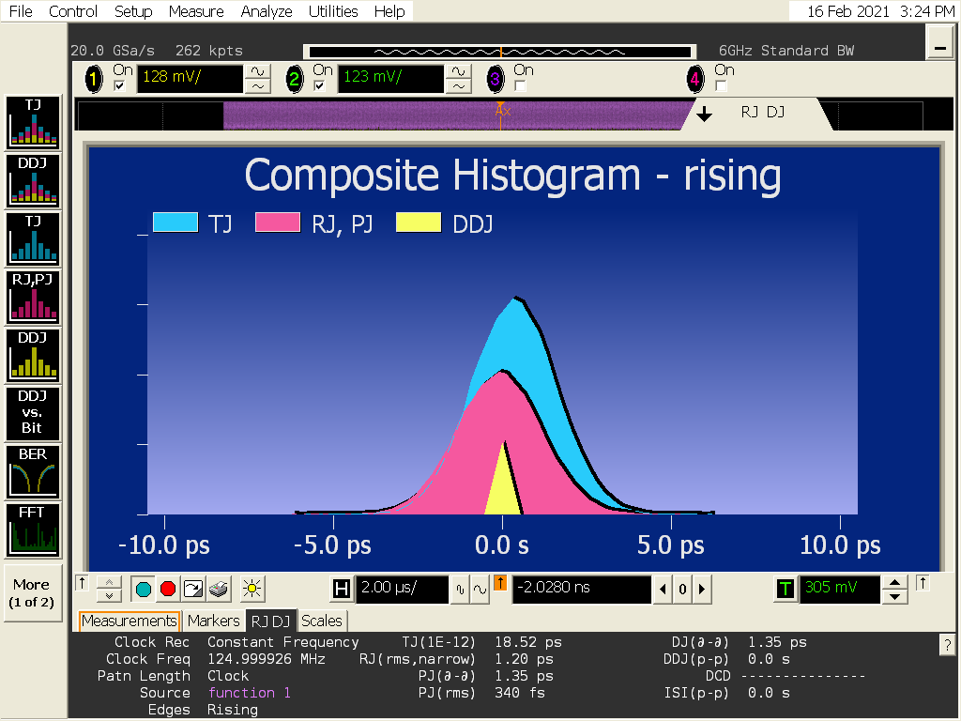Edit the 2.00 µs/ timebase field
Image resolution: width=961 pixels, height=721 pixels.
click(402, 590)
